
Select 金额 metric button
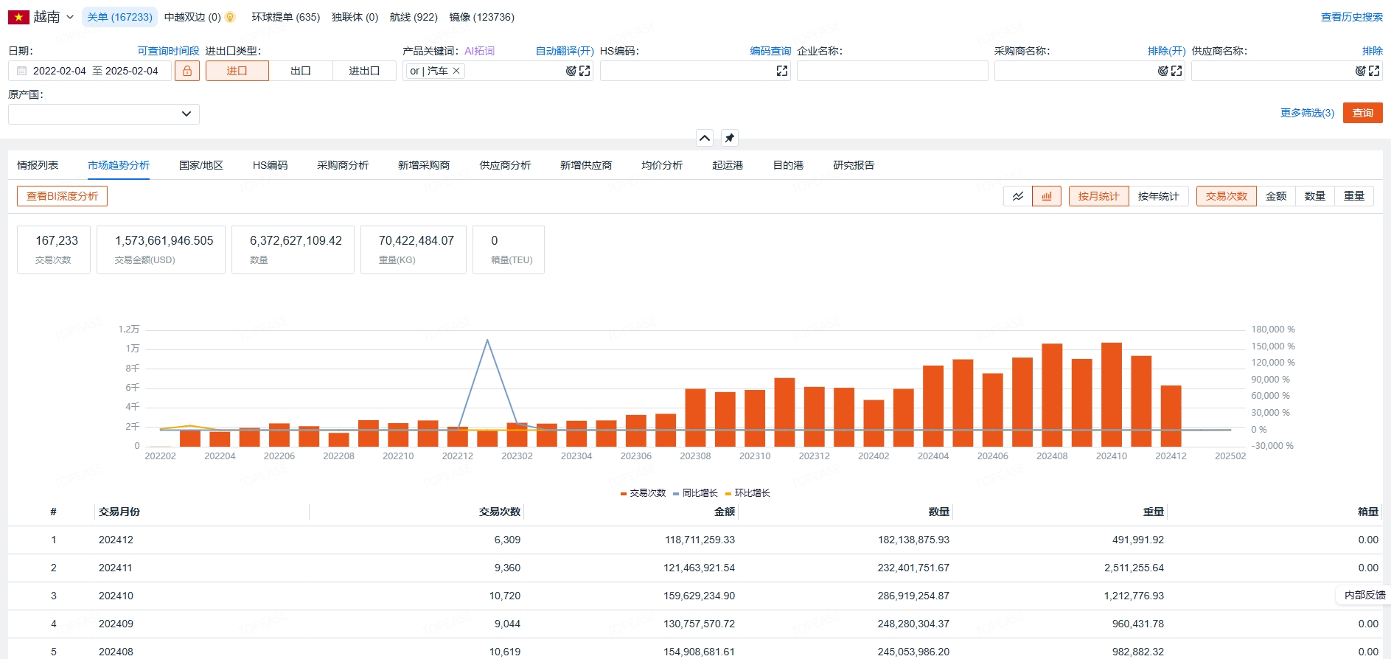(1276, 196)
